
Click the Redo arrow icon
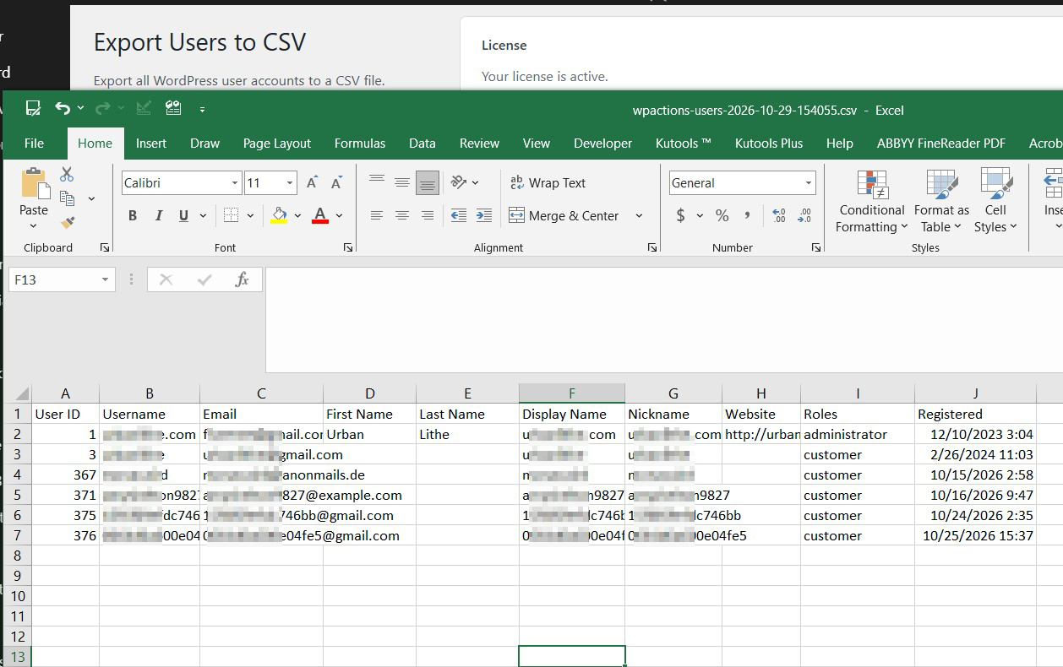coord(103,108)
